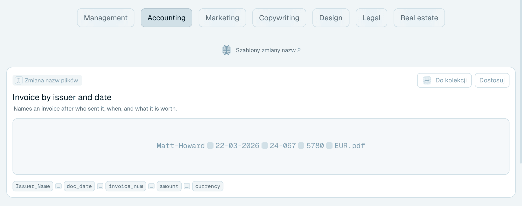The image size is (522, 206).
Task: Switch to the Management category tab
Action: 106,18
